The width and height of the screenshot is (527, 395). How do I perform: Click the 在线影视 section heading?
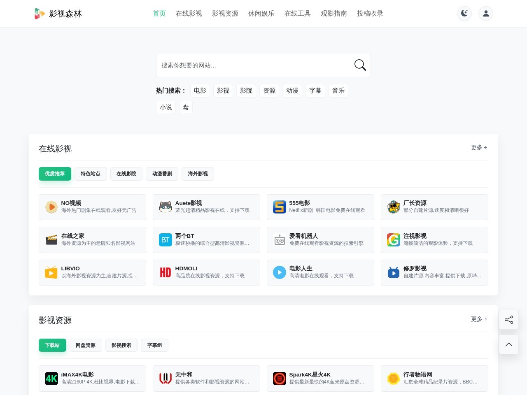pos(55,149)
